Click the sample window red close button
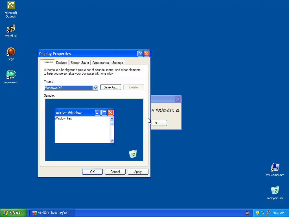 pos(111,113)
